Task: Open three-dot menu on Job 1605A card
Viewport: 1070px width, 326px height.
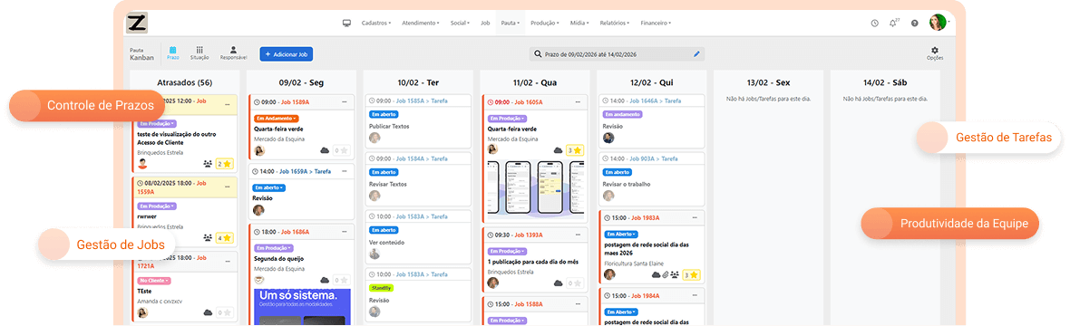Action: (x=578, y=102)
